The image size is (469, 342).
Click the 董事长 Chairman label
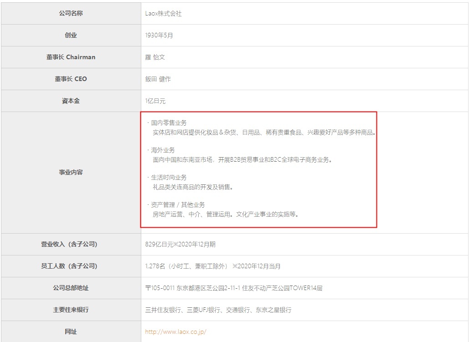click(x=71, y=57)
